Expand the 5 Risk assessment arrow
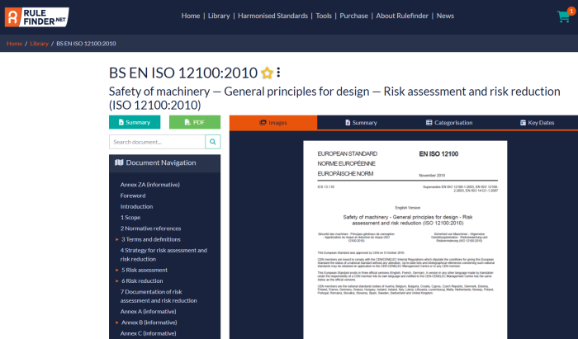Viewport: 578px width, 339px height. 117,270
